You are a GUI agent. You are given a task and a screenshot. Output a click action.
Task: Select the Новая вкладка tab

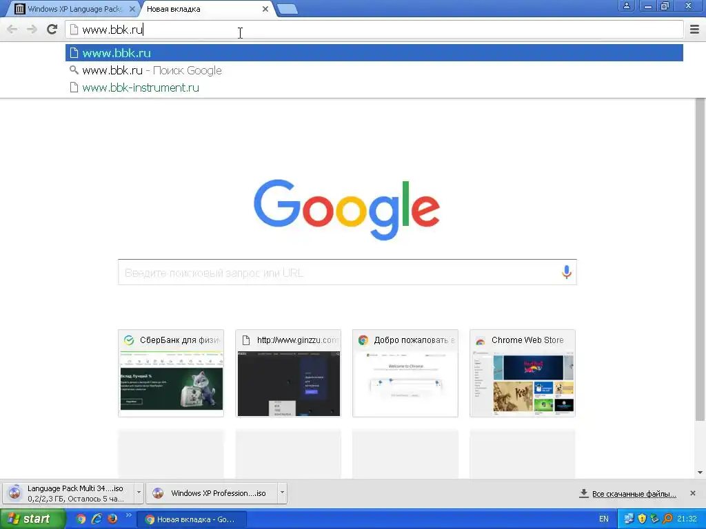[205, 8]
